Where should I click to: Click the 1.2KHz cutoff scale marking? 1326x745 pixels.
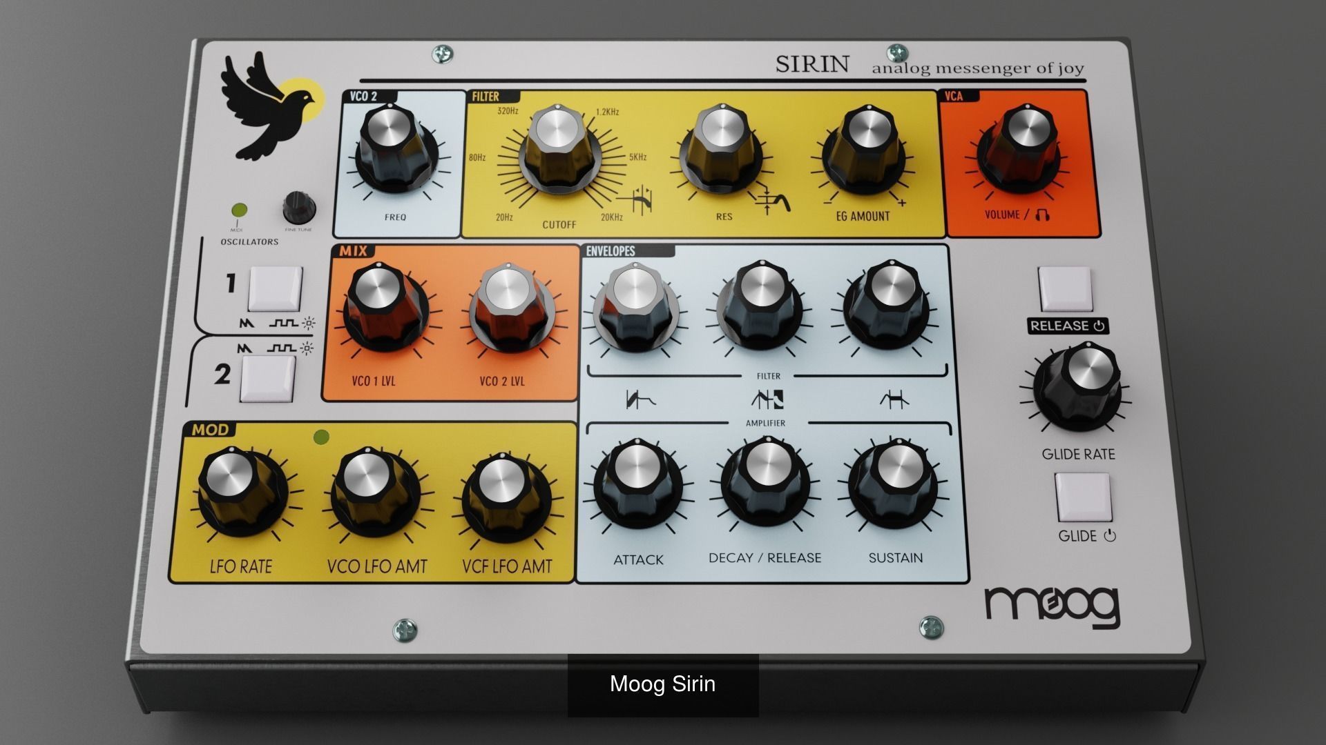607,112
